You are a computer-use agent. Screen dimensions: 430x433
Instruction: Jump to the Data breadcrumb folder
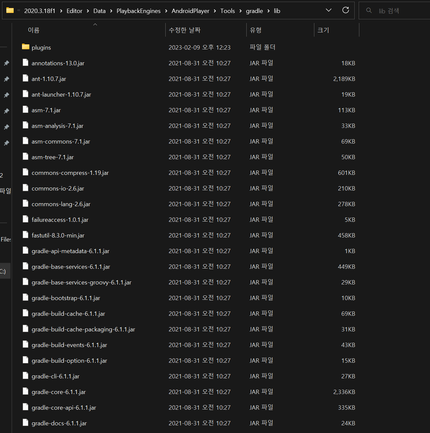[99, 11]
